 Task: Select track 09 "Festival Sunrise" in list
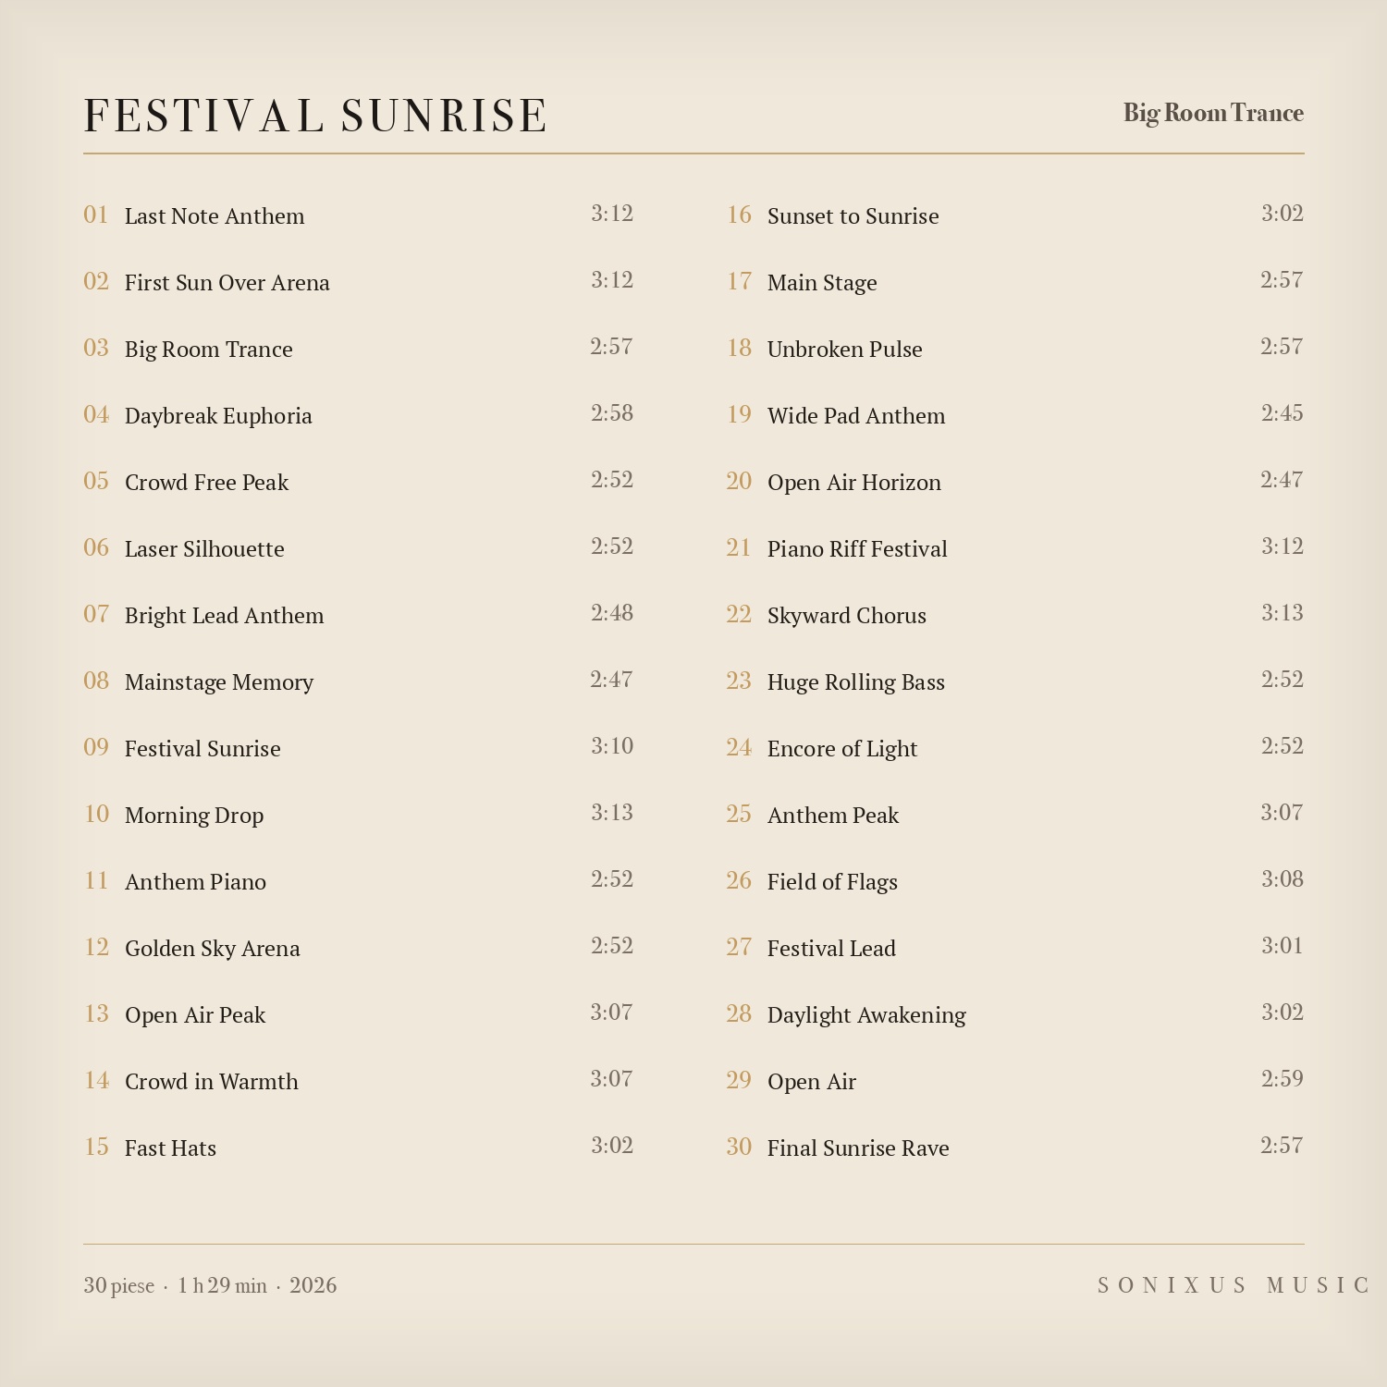click(x=359, y=748)
